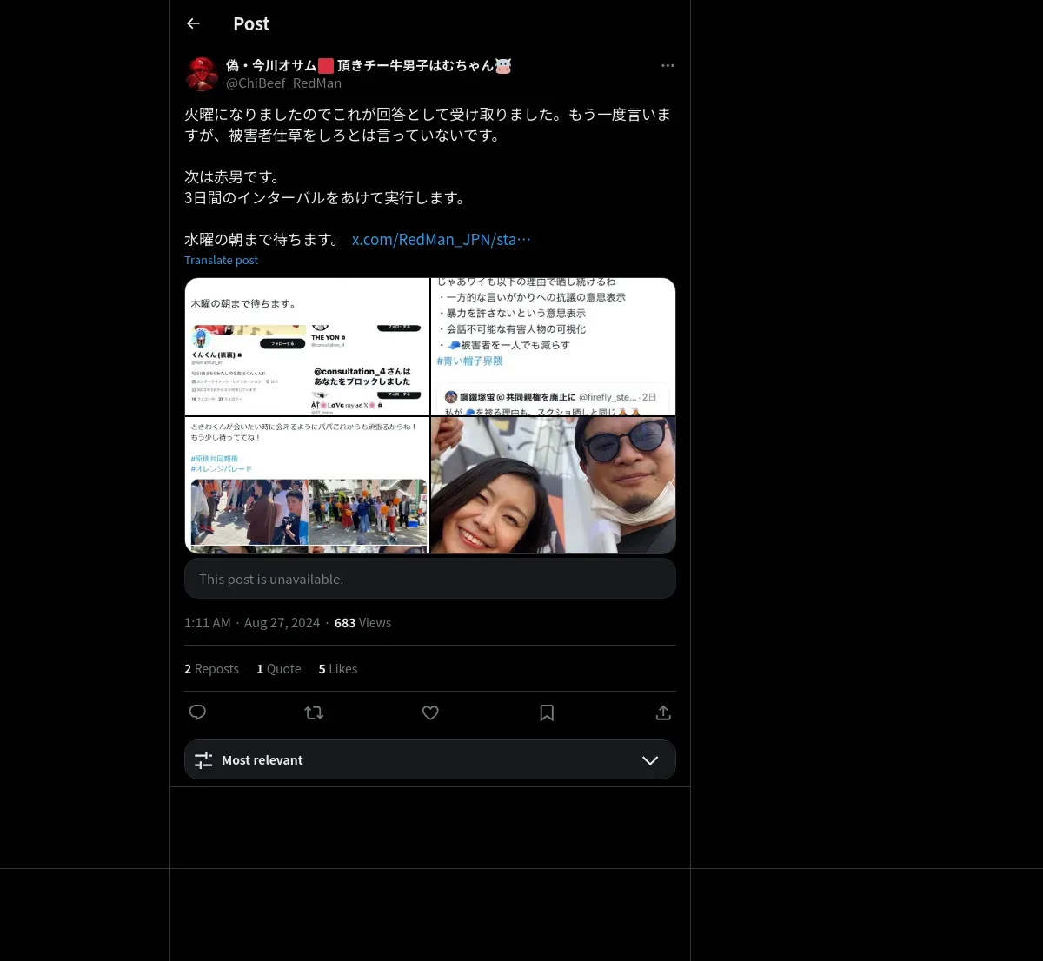Open the three-dot more options menu

pyautogui.click(x=668, y=65)
